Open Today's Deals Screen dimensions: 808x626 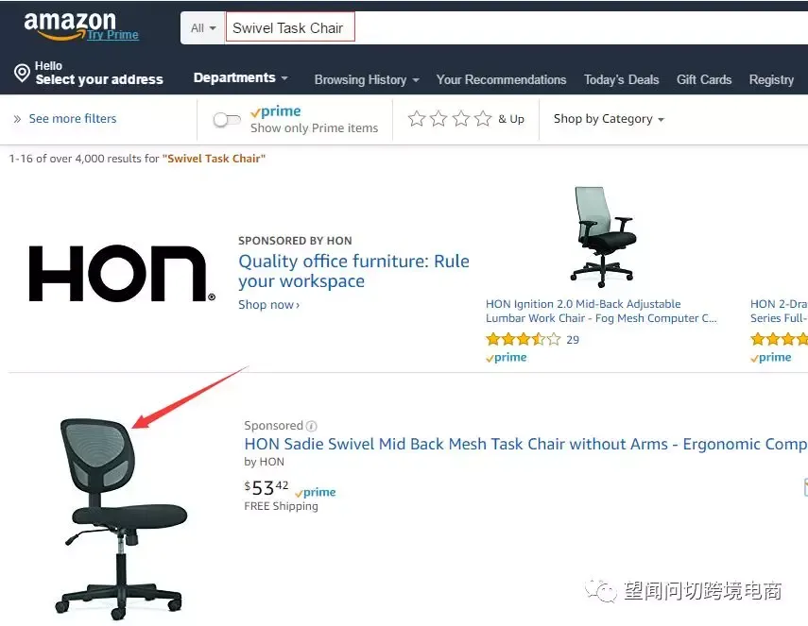(x=621, y=80)
